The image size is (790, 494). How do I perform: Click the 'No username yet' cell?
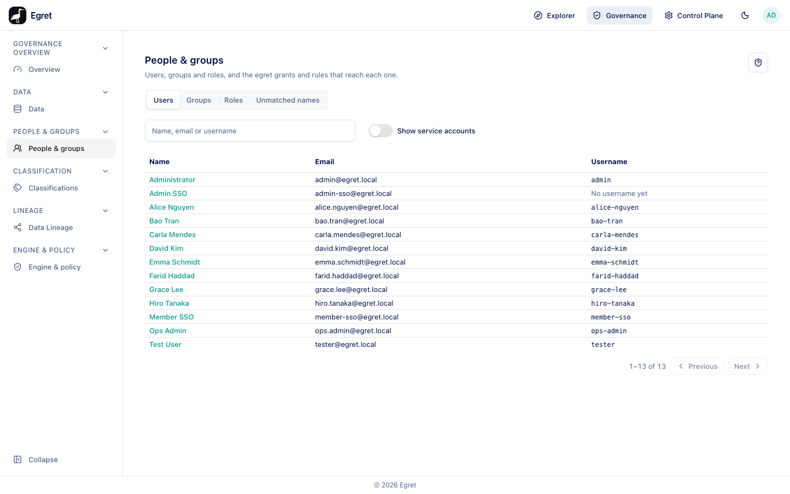click(619, 194)
